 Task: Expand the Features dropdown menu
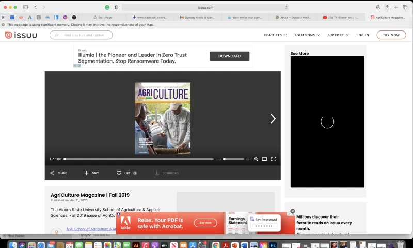pyautogui.click(x=275, y=35)
